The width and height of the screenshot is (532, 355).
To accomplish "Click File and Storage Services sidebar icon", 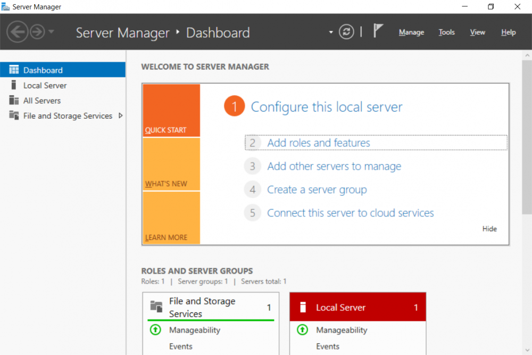I will (14, 115).
